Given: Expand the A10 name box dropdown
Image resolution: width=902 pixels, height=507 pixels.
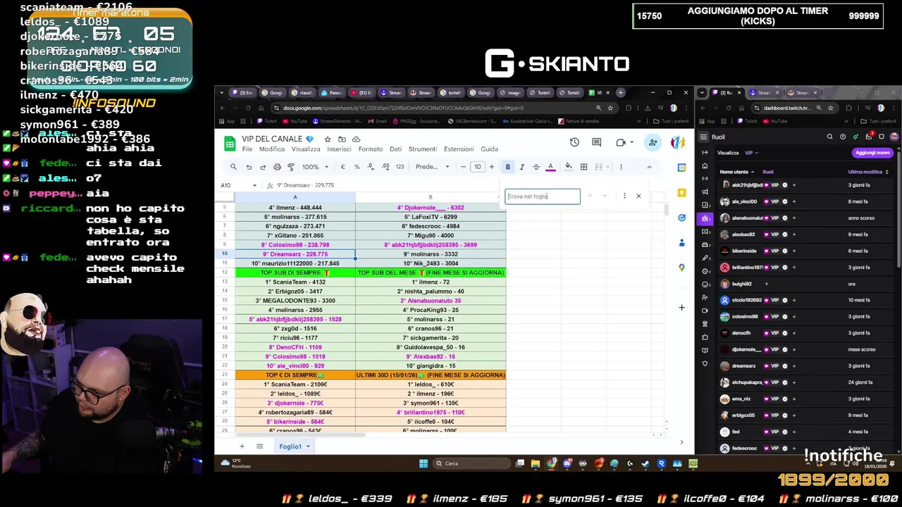Looking at the screenshot, I should click(254, 185).
